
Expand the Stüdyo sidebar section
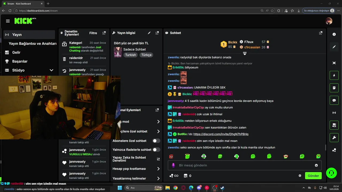(x=52, y=70)
